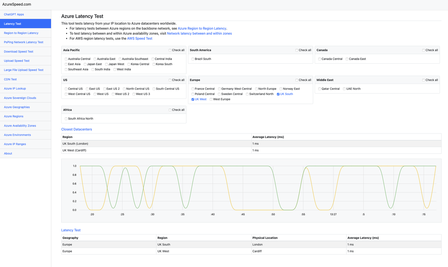This screenshot has width=448, height=267.
Task: Enable Central India checkbox
Action: click(153, 59)
